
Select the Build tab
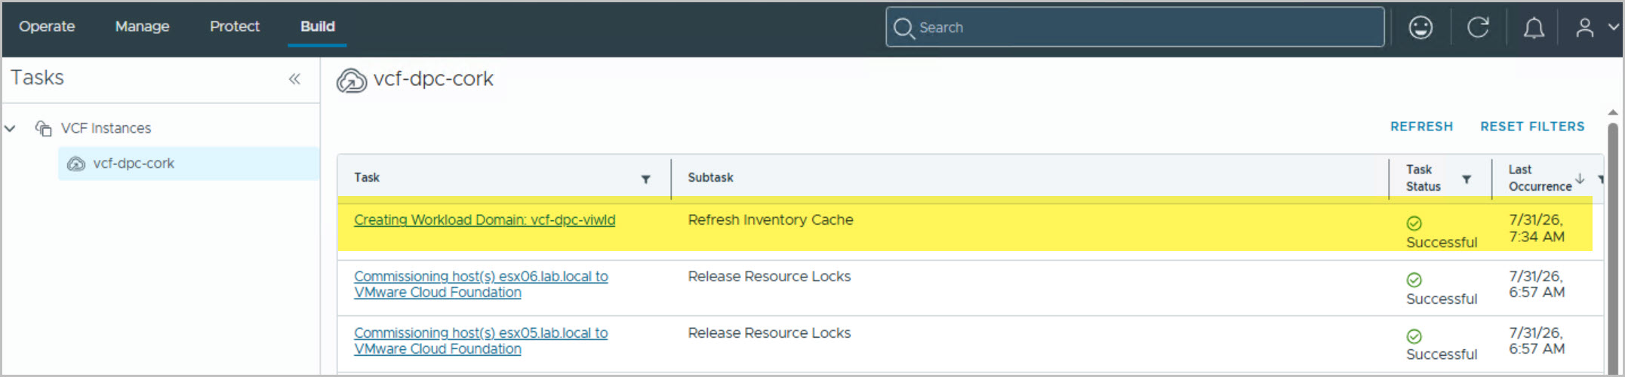(x=317, y=26)
